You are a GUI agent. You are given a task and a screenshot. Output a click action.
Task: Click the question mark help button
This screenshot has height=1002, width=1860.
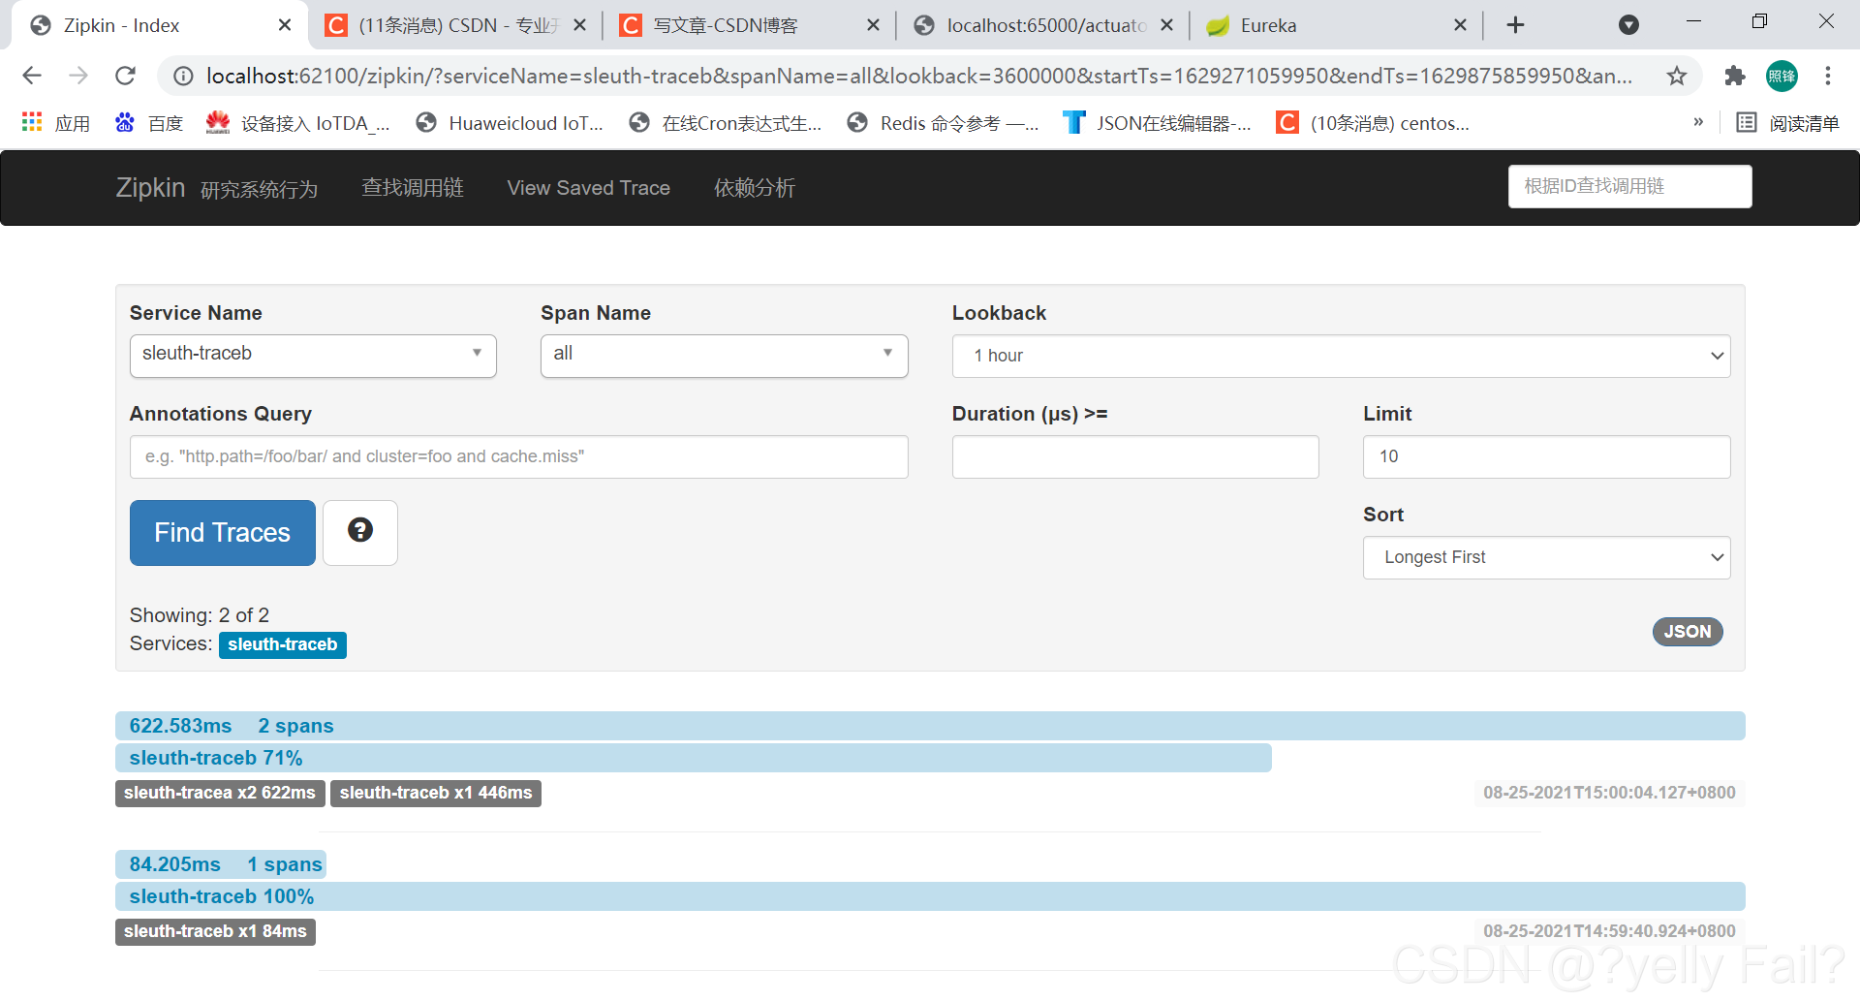pos(360,532)
